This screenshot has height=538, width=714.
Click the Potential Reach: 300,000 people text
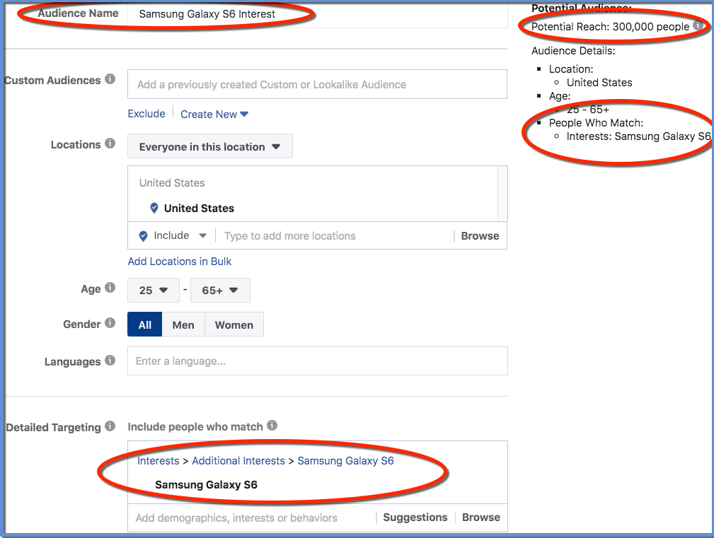click(x=610, y=27)
